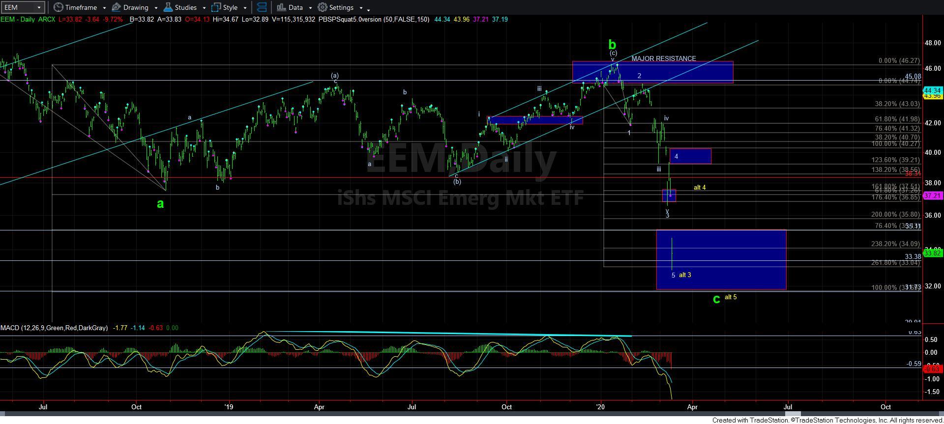Viewport: 944px width, 424px height.
Task: Click the large green 'b' wave label
Action: pyautogui.click(x=612, y=44)
